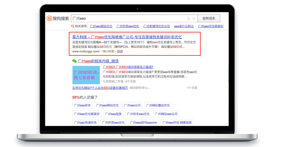Screen dimensions: 296x147
Task: Select suggestion chip 广州seo外包 网络服务
Action: coord(177,122)
